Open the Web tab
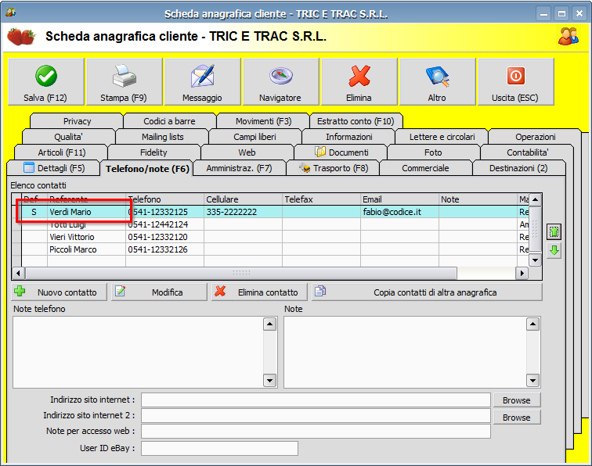The height and width of the screenshot is (466, 592). point(247,152)
